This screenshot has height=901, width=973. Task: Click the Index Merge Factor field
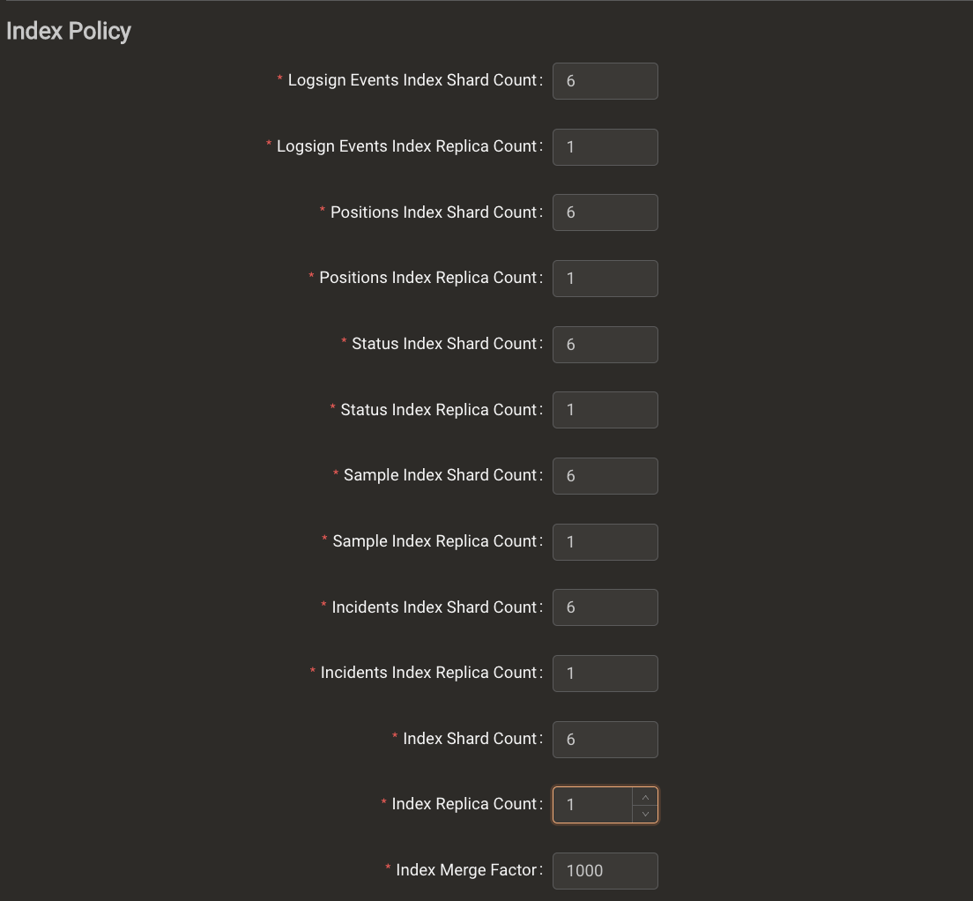pyautogui.click(x=605, y=870)
